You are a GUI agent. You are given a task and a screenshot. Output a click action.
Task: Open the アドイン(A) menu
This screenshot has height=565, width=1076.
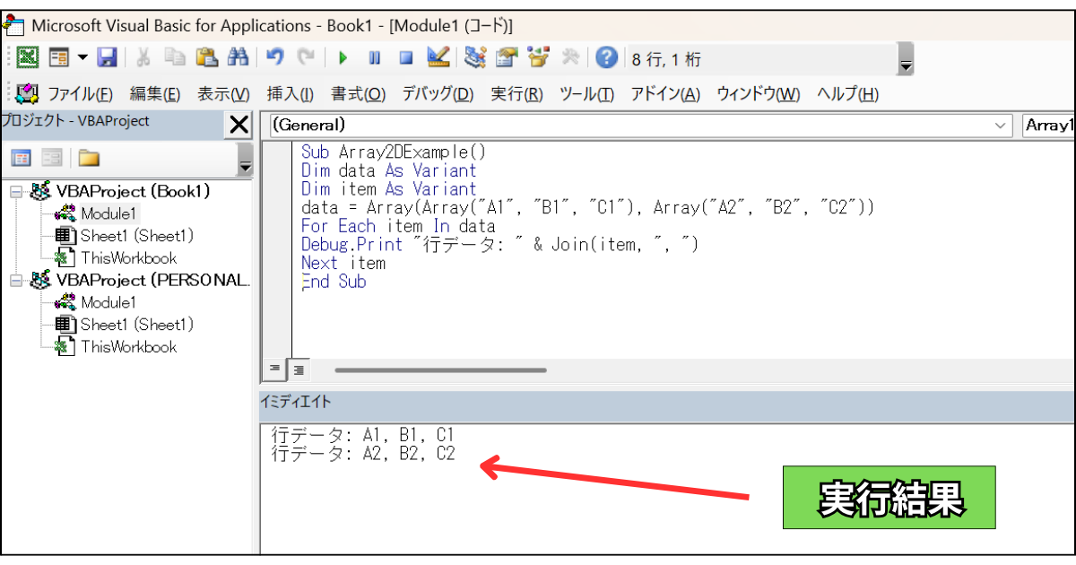pyautogui.click(x=665, y=94)
